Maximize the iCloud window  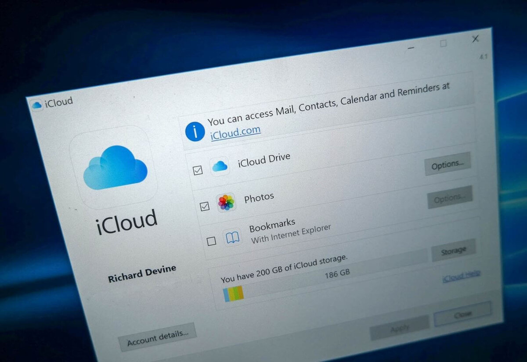pos(444,43)
